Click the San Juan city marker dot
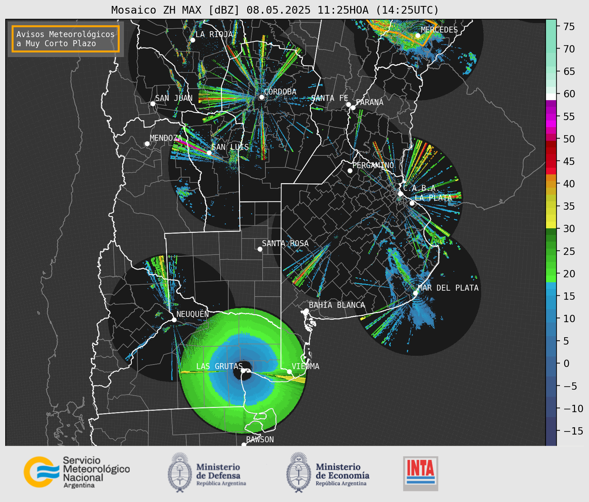Viewport: 589px width, 502px height. click(x=153, y=104)
